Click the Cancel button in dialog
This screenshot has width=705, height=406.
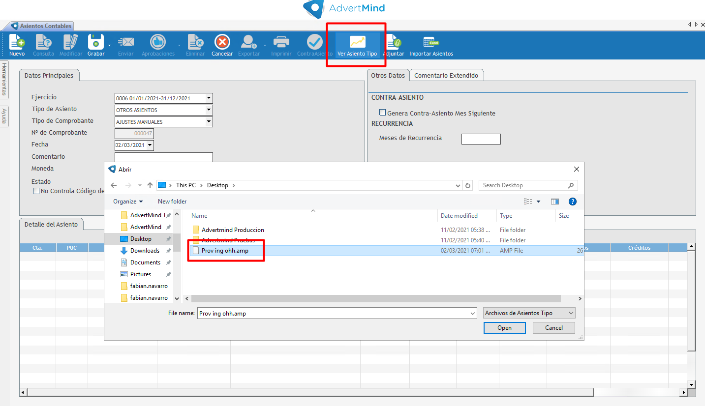tap(554, 328)
